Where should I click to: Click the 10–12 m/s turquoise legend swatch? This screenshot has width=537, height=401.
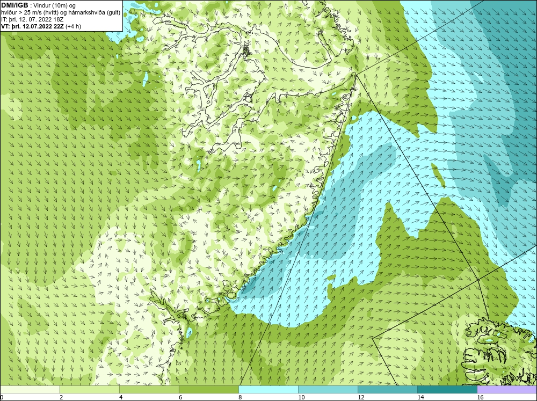pyautogui.click(x=328, y=389)
